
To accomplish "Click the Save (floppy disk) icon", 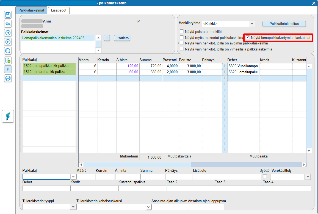I will point(8,15).
